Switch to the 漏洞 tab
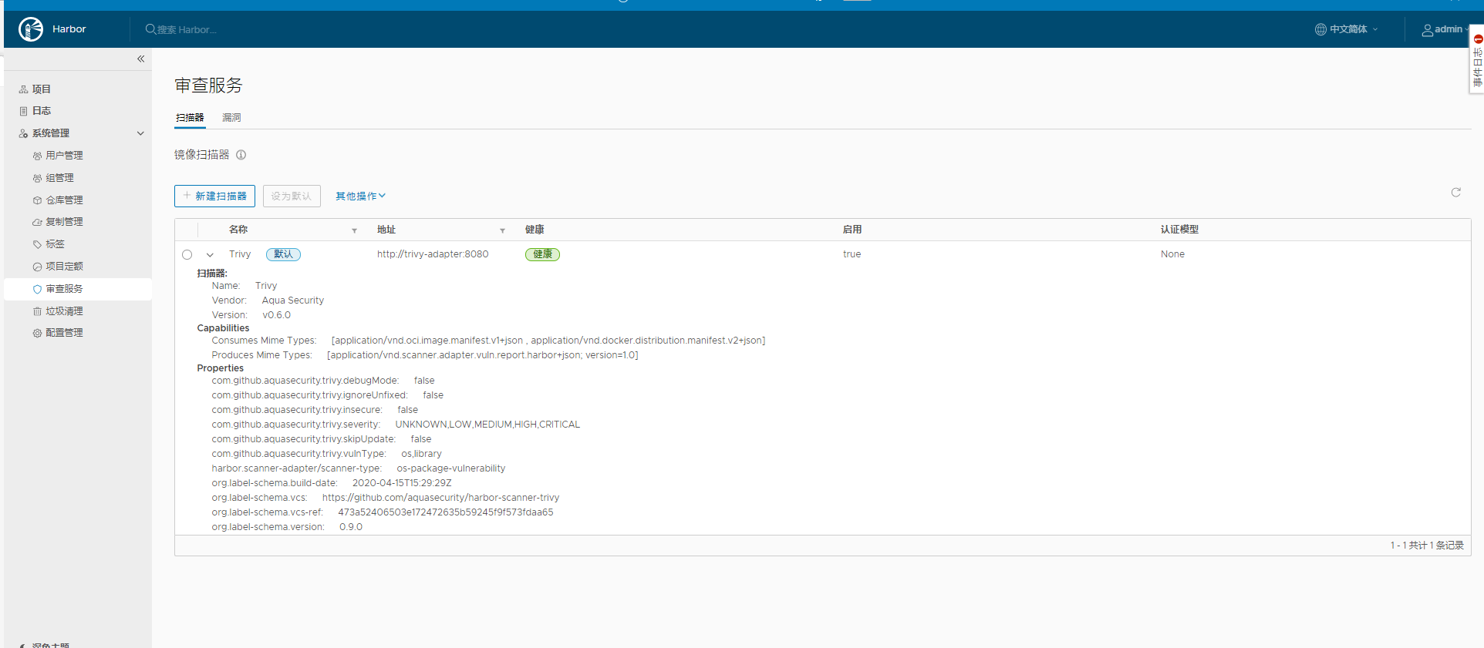 231,118
